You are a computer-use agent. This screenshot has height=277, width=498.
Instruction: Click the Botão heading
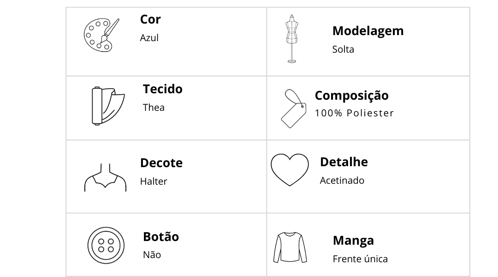[161, 237]
